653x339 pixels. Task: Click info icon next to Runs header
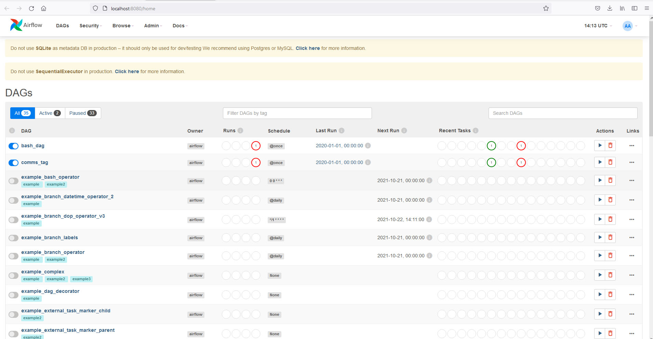(x=240, y=131)
